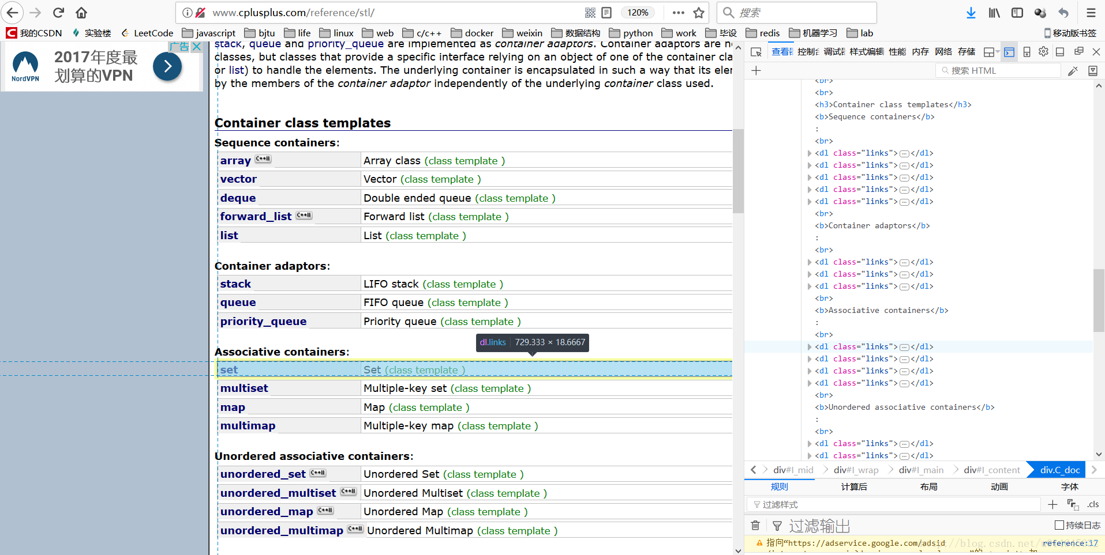Switch to the 计算后 sidebar tab
This screenshot has height=555, width=1105.
[x=854, y=487]
